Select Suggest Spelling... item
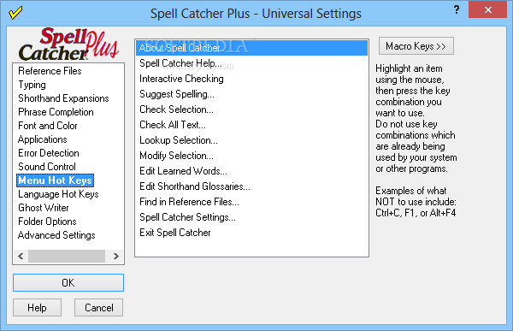Image resolution: width=513 pixels, height=331 pixels. coord(251,94)
